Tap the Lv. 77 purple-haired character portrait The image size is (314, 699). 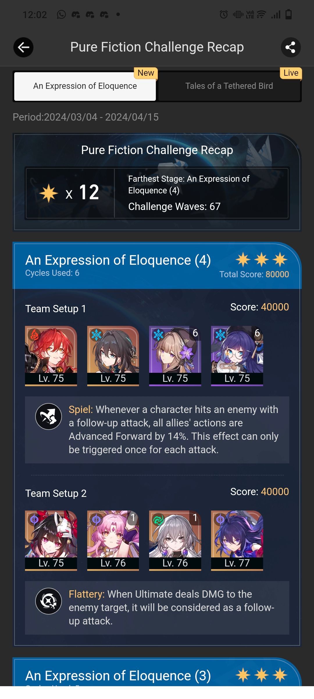[237, 541]
